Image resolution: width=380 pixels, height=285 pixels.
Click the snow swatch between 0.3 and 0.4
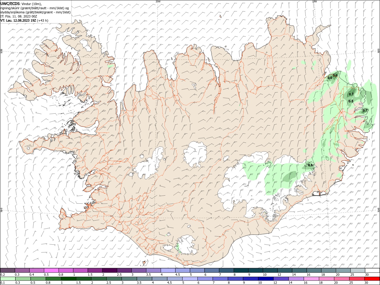coord(22,270)
